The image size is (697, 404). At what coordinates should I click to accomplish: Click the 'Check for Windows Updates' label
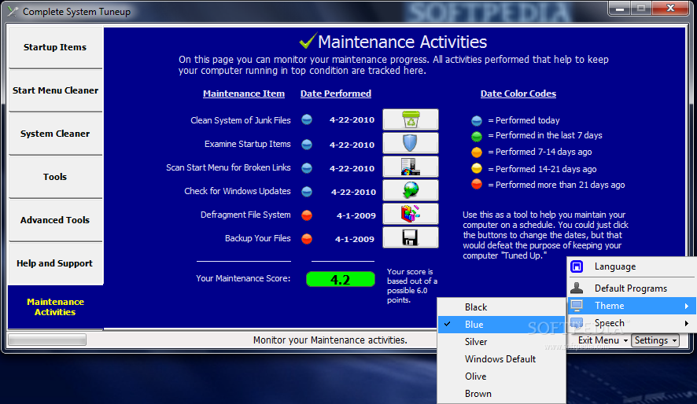(238, 191)
